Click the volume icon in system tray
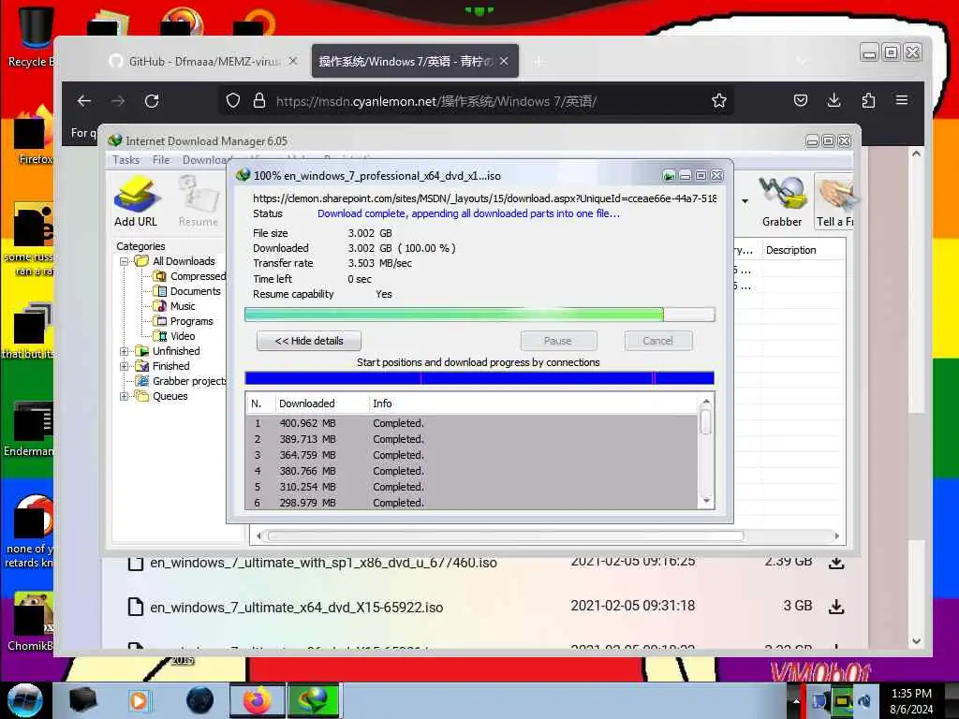 point(864,700)
